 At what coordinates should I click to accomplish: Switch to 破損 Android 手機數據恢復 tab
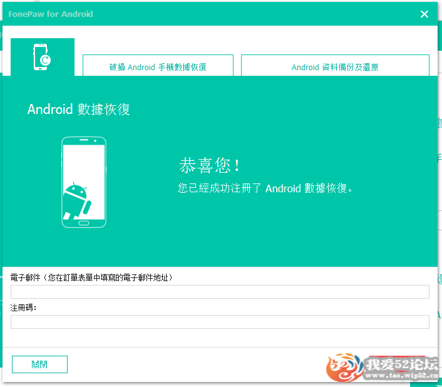click(x=158, y=65)
